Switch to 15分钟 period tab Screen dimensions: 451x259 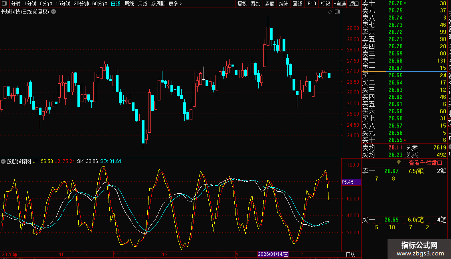click(63, 4)
